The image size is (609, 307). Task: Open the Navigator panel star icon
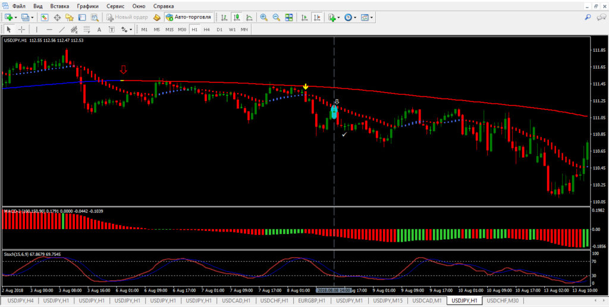[x=70, y=17]
